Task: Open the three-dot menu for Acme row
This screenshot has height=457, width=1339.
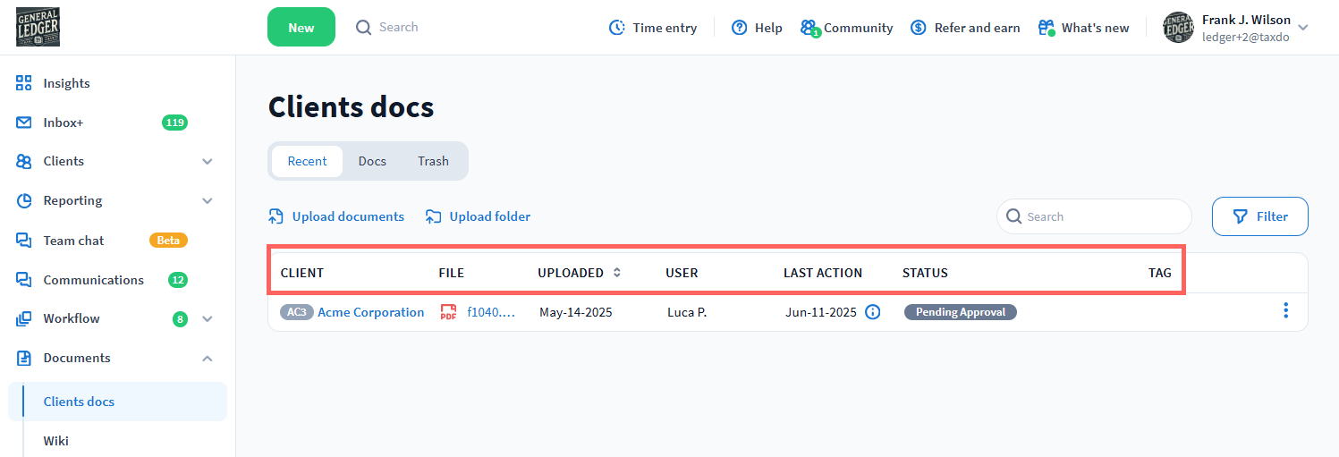Action: (1285, 310)
